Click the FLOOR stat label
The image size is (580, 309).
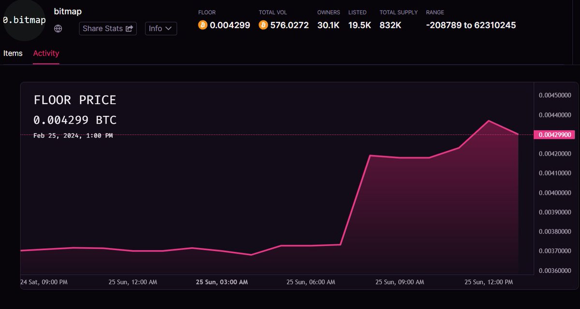pos(207,13)
